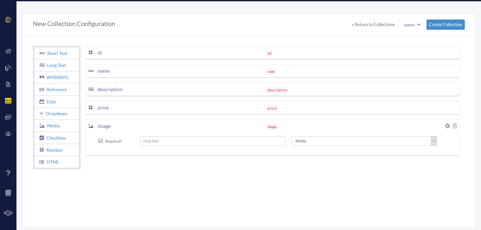The width and height of the screenshot is (481, 230).
Task: Delete the image field with the trash icon
Action: click(x=455, y=126)
